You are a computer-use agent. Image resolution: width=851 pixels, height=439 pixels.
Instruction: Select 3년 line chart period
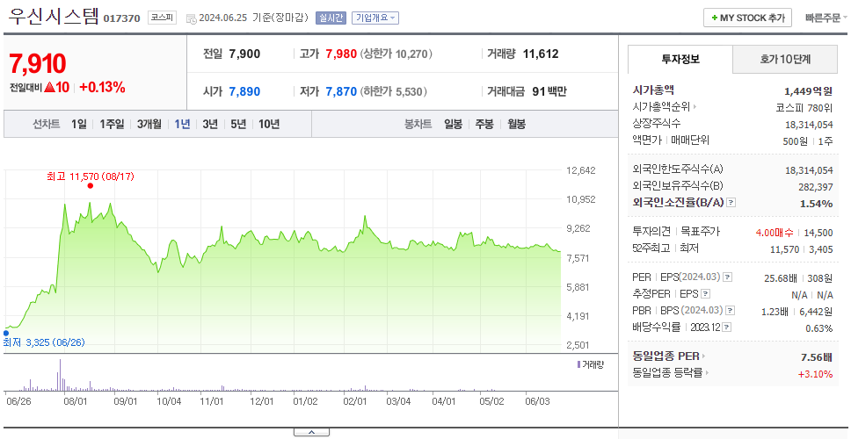coord(210,124)
